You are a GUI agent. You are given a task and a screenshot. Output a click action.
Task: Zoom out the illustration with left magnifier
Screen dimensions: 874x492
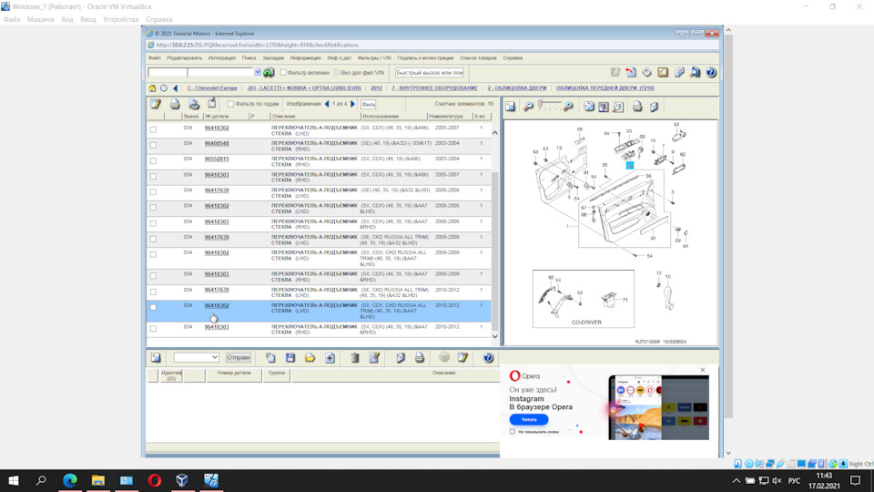(528, 107)
